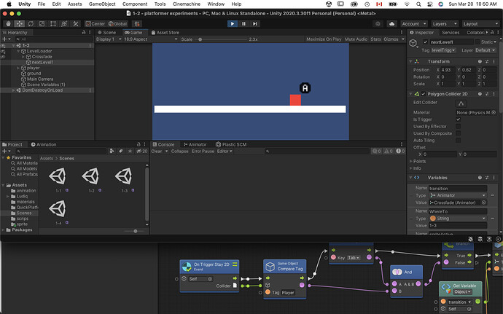Open the Display 1 dropdown

click(109, 39)
